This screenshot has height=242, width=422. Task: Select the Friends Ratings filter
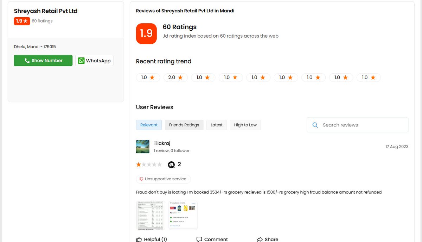(184, 125)
